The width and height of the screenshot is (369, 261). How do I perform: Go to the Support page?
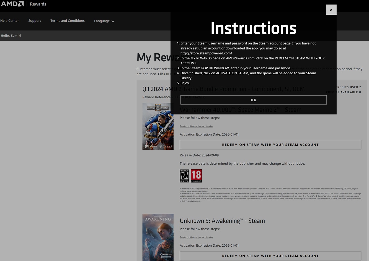click(x=35, y=21)
